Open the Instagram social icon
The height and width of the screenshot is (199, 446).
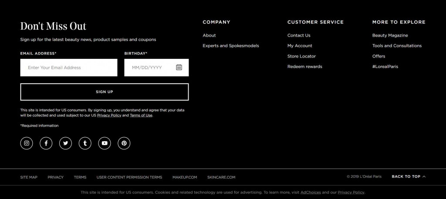[27, 143]
